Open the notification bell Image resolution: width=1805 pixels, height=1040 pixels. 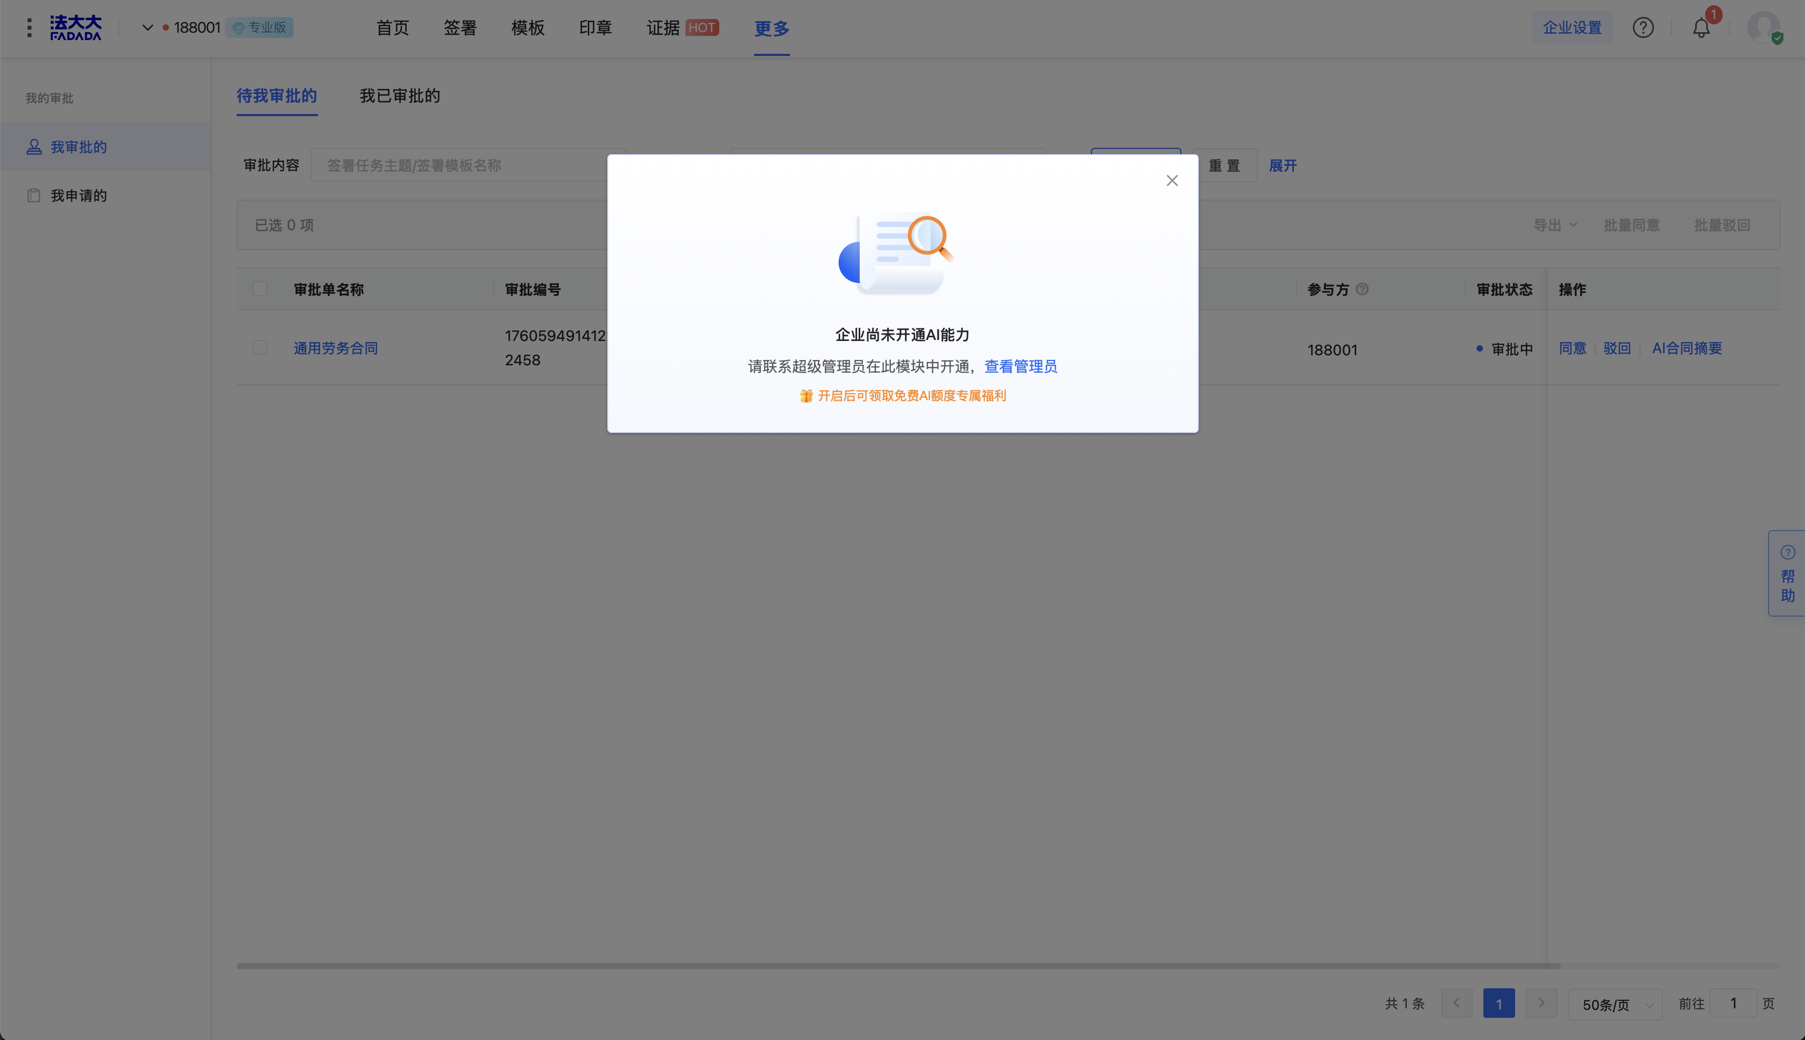click(1701, 28)
